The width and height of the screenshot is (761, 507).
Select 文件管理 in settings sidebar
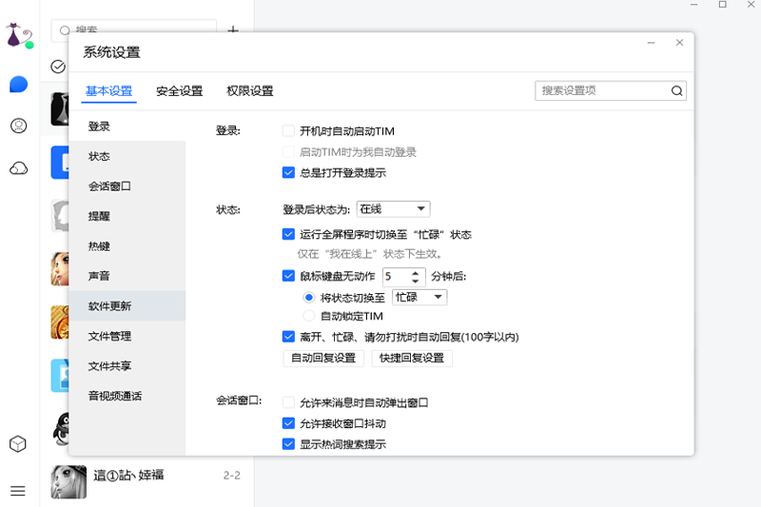pyautogui.click(x=109, y=336)
